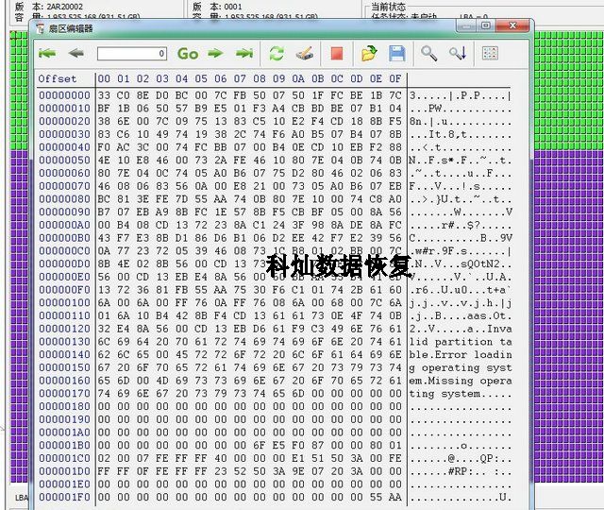The height and width of the screenshot is (510, 604).
Task: Click ASCII text 'ting system.....'
Action: pos(461,394)
